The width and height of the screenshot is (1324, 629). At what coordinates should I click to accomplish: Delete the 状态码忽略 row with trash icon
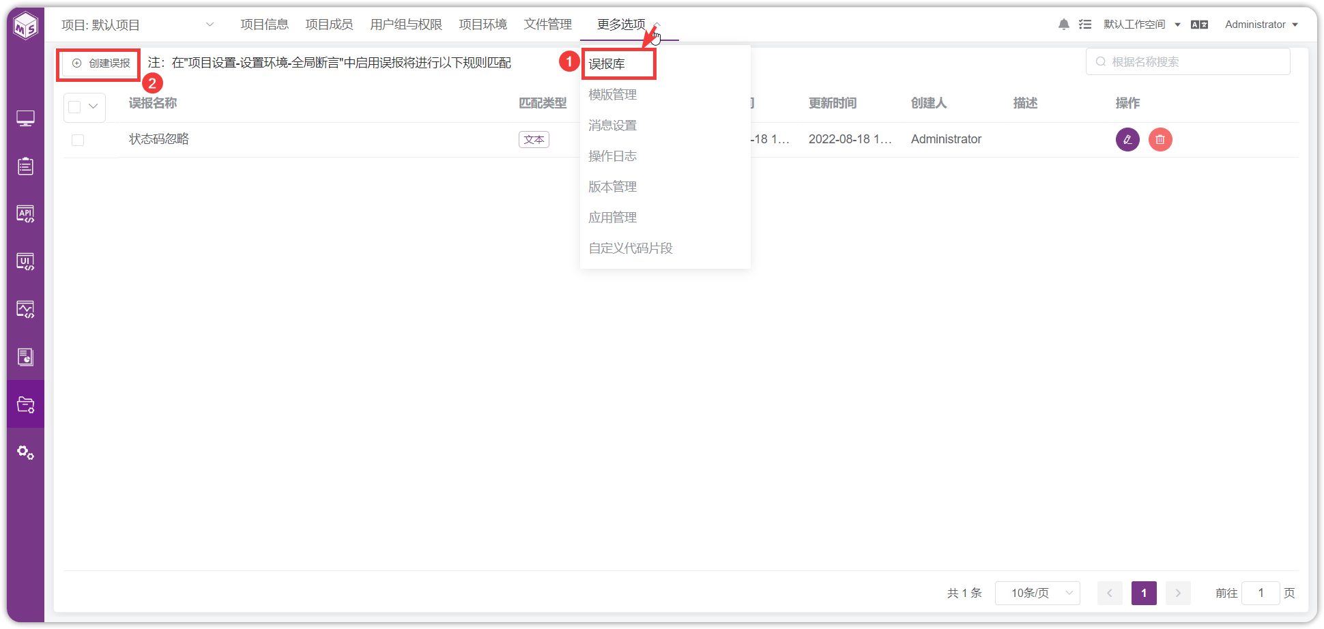pyautogui.click(x=1160, y=139)
